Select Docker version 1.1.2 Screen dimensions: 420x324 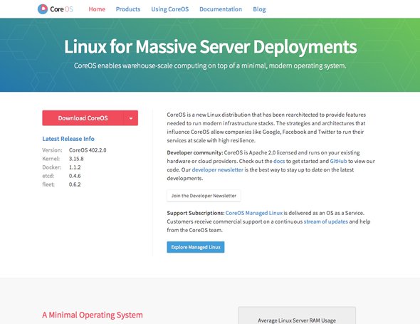[x=75, y=167]
